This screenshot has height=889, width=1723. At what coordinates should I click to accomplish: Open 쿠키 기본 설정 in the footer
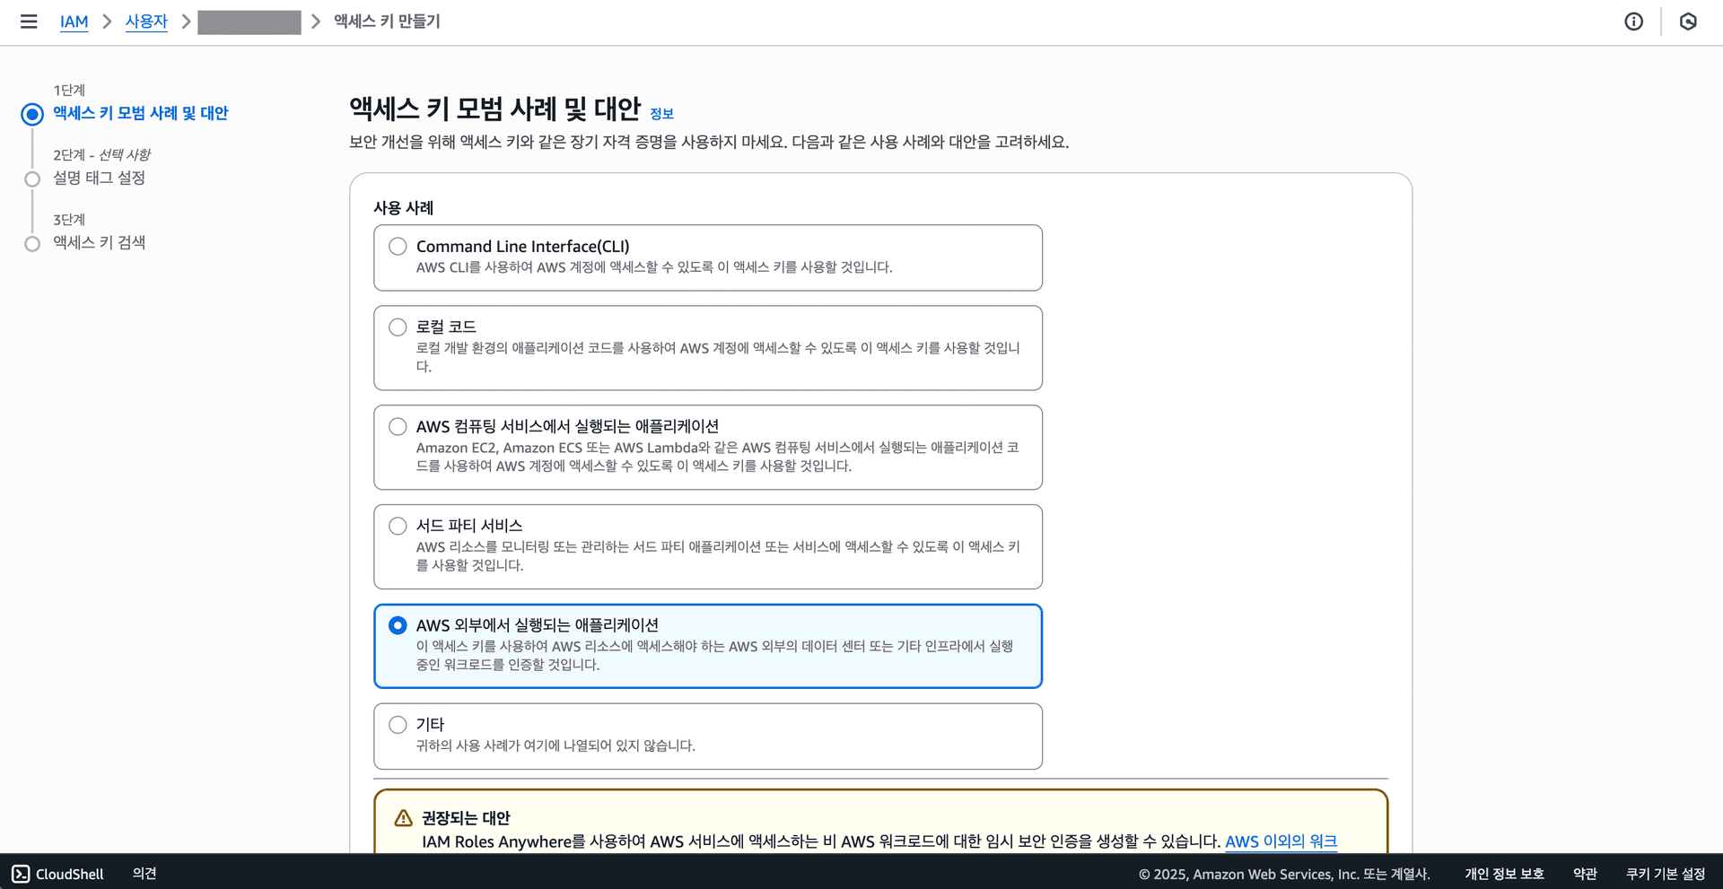(x=1666, y=873)
